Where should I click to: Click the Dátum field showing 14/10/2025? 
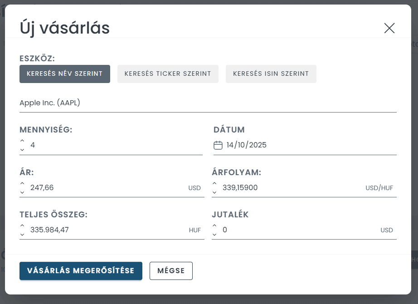point(308,145)
